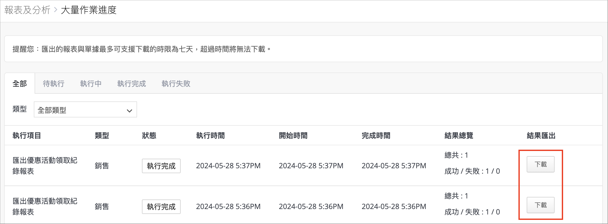Click the seven-day download reminder notice

tap(303, 49)
